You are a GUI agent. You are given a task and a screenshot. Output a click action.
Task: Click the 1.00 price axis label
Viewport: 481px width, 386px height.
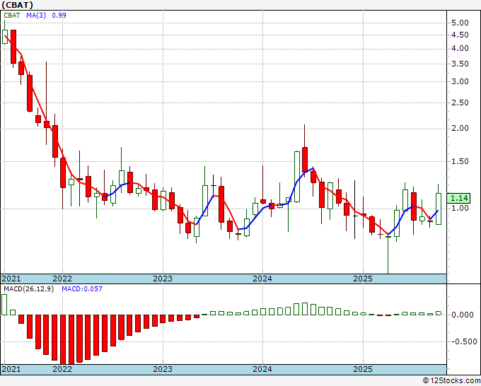point(460,208)
